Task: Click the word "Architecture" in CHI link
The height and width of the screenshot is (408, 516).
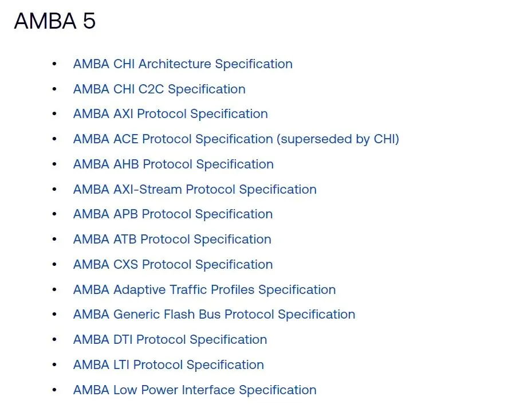Action: pyautogui.click(x=175, y=64)
